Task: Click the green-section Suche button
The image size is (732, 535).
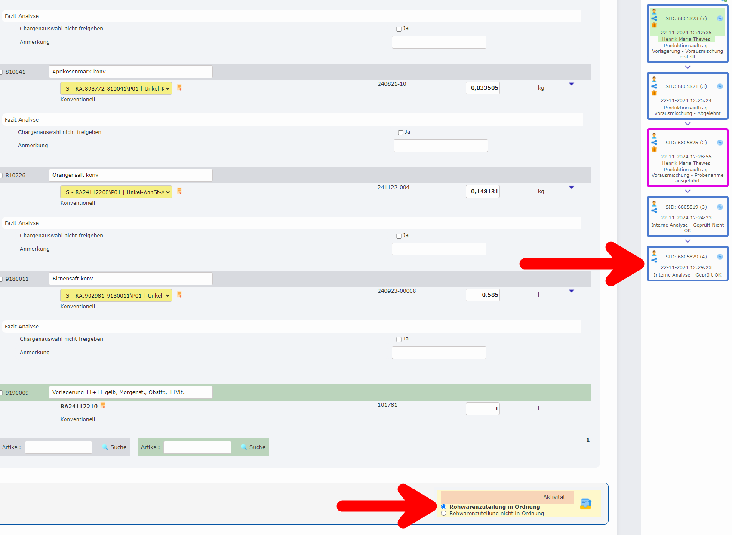Action: (x=253, y=447)
